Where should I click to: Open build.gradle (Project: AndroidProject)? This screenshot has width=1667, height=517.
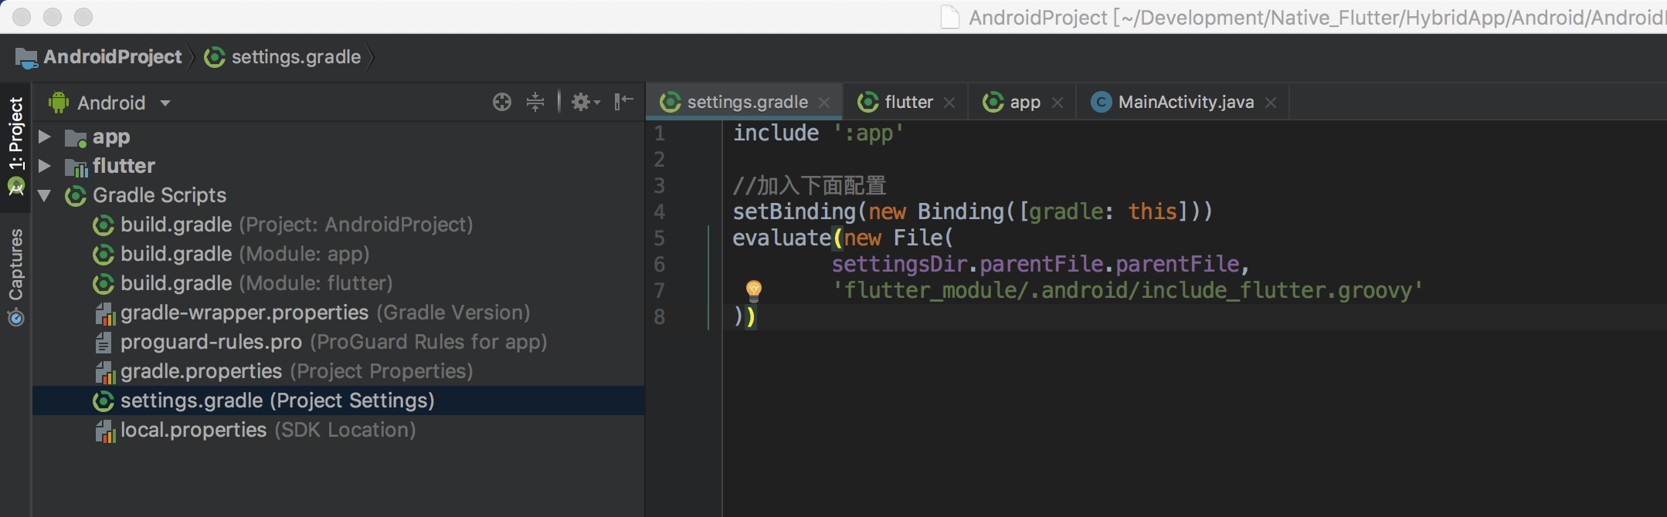click(x=297, y=225)
